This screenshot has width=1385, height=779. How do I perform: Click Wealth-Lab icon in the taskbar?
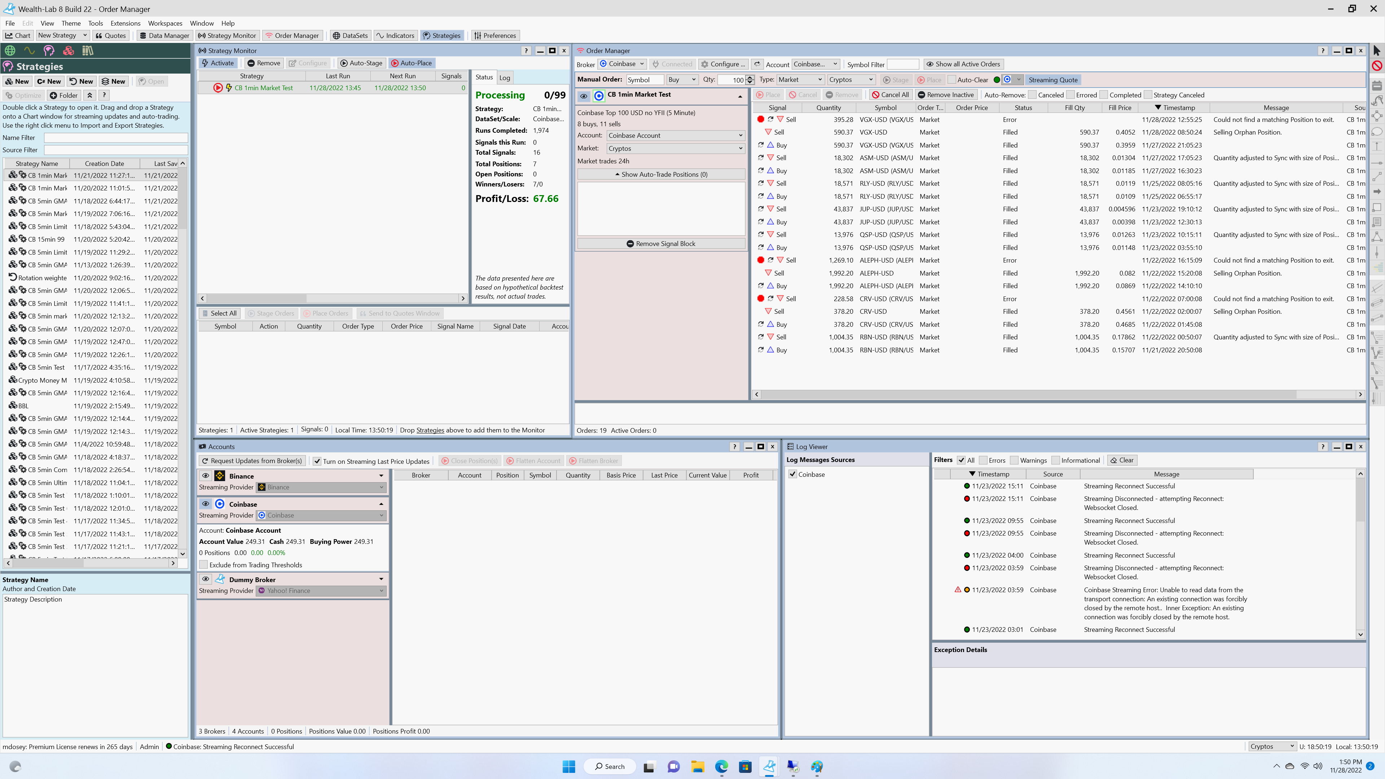(769, 767)
